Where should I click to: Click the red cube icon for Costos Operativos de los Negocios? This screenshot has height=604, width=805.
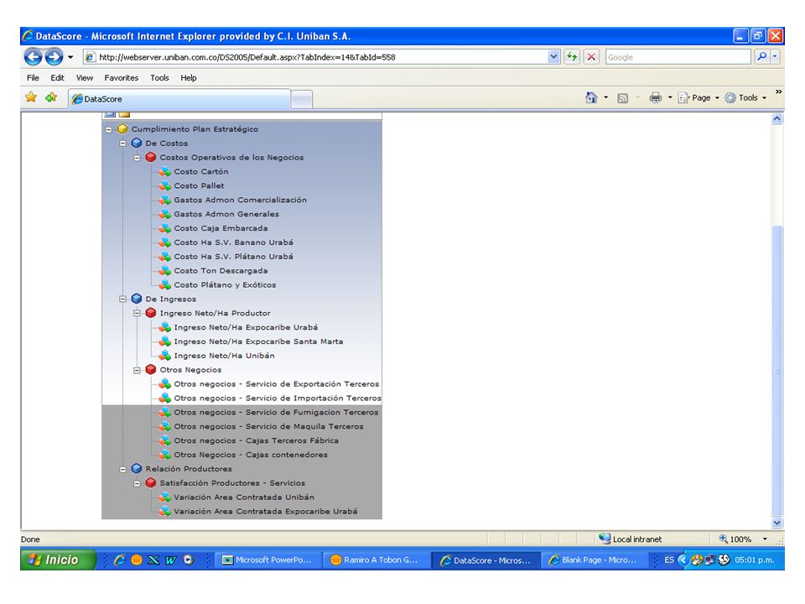click(150, 157)
